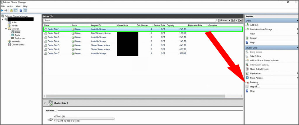Select the Cluster Disk 6 row

(143, 49)
